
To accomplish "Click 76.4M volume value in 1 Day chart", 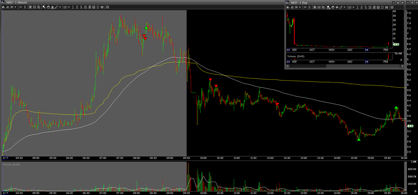I will click(x=398, y=54).
